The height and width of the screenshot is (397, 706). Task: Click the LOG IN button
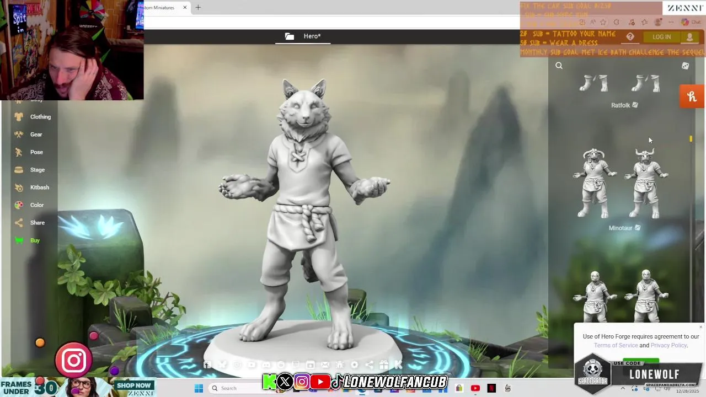(x=661, y=37)
